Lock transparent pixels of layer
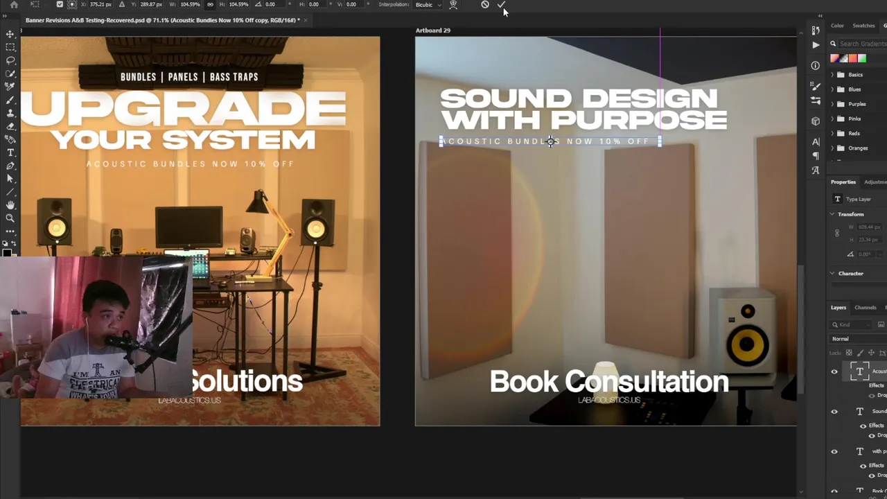887x499 pixels. pos(849,353)
